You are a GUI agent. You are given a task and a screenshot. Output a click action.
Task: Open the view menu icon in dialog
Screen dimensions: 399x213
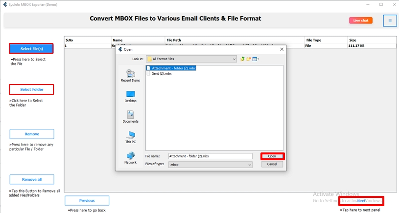point(256,59)
